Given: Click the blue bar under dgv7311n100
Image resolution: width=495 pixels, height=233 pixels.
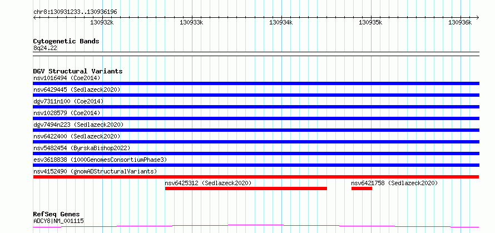Looking at the screenshot, I should click(x=256, y=107).
